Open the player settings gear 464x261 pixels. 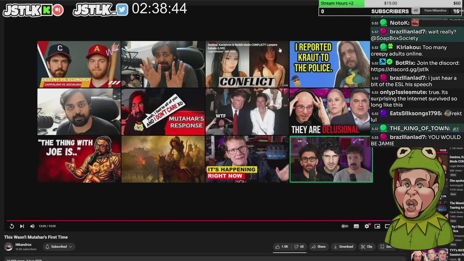click(367, 226)
